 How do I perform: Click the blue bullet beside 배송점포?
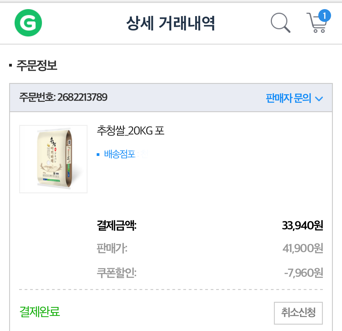coord(98,154)
